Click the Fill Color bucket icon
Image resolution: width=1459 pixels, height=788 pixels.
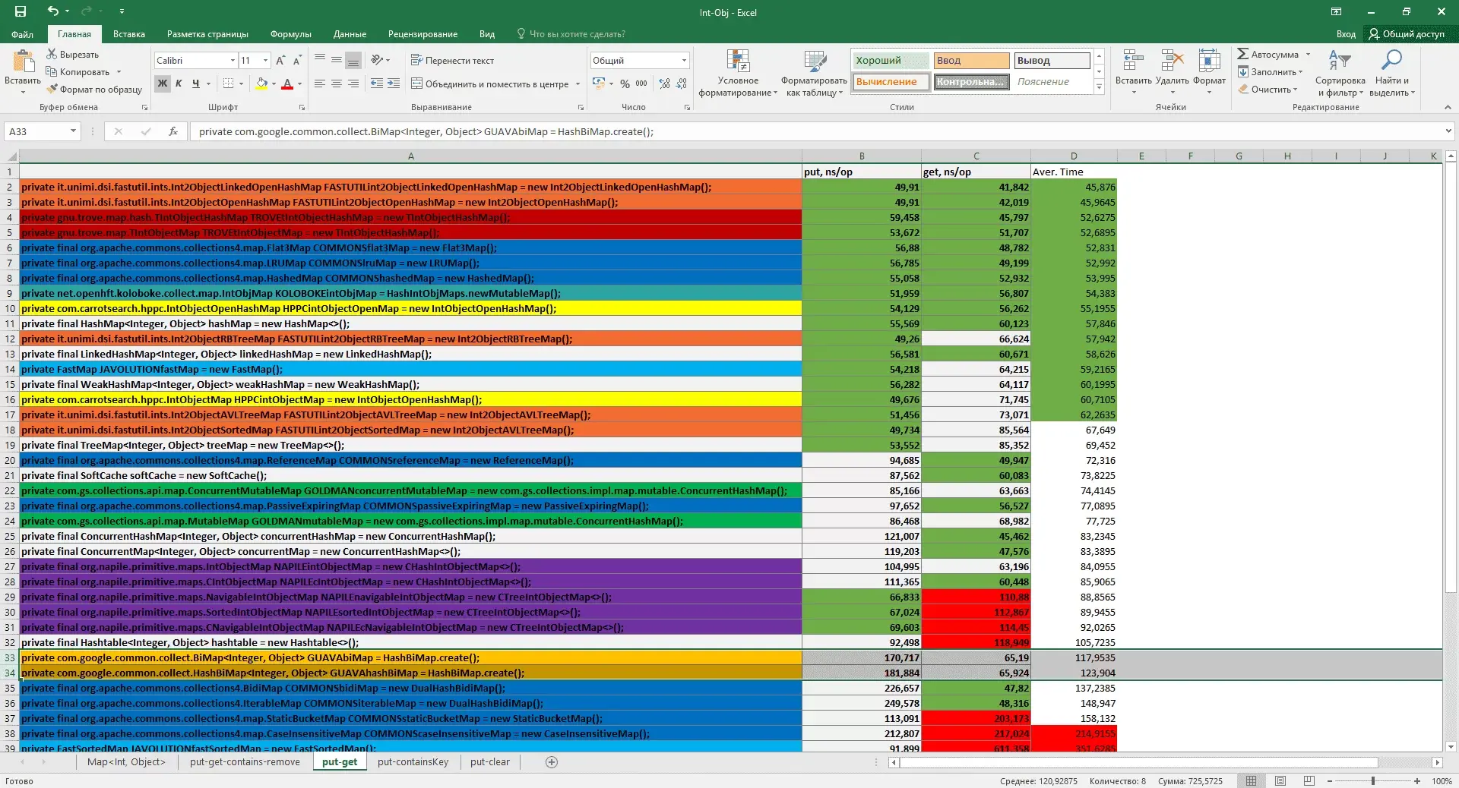261,84
